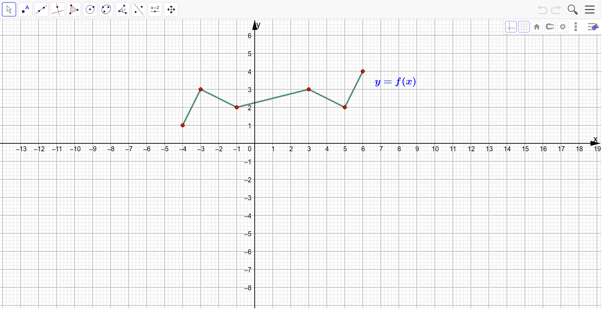Screen dimensions: 602x309
Task: Open the hamburger main menu
Action: (590, 9)
